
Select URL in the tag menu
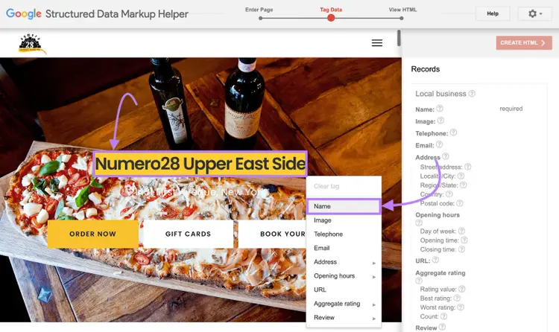pyautogui.click(x=344, y=290)
